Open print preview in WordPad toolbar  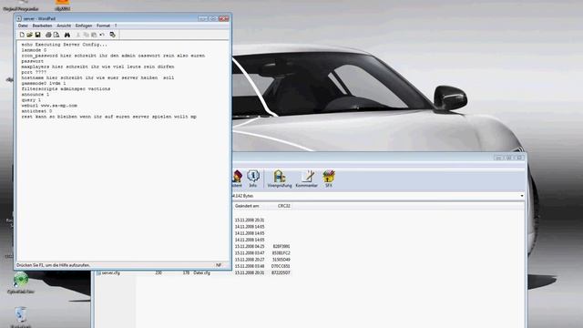(56, 35)
